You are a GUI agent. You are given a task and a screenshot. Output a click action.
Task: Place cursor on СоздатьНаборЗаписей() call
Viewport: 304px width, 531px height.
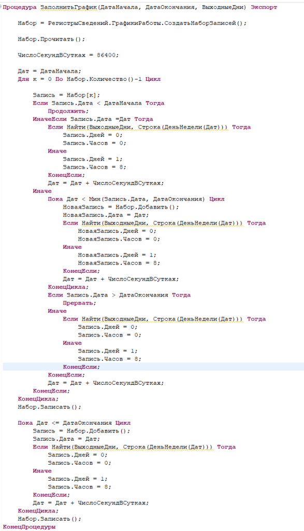(x=205, y=23)
